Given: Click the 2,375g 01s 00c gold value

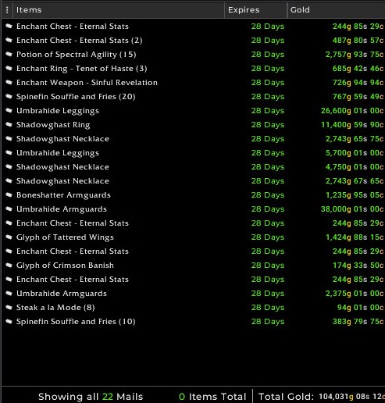Looking at the screenshot, I should [355, 294].
